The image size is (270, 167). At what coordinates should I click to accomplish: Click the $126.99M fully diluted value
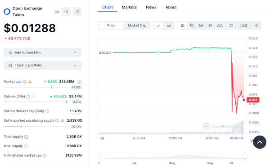(x=73, y=155)
